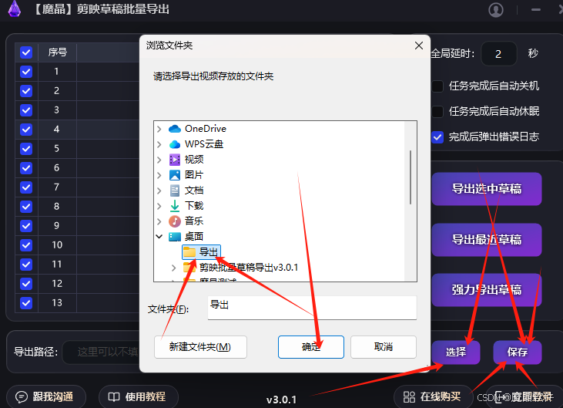Click the v3.0.1 version label
The width and height of the screenshot is (563, 408).
pos(282,400)
